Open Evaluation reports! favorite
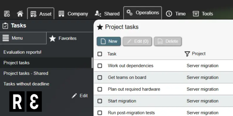The height and width of the screenshot is (116, 233). (x=22, y=52)
